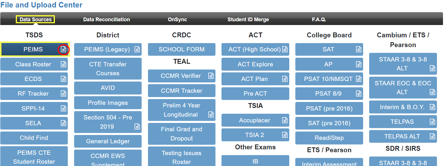Open TSIA 2 document icon
This screenshot has height=166, width=445.
tap(285, 135)
